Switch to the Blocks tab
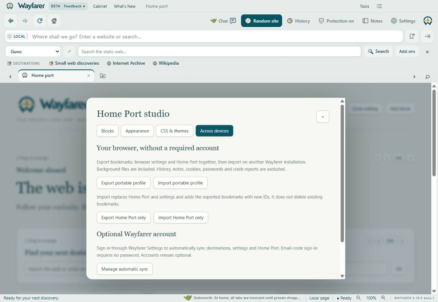The width and height of the screenshot is (438, 302). (x=107, y=131)
